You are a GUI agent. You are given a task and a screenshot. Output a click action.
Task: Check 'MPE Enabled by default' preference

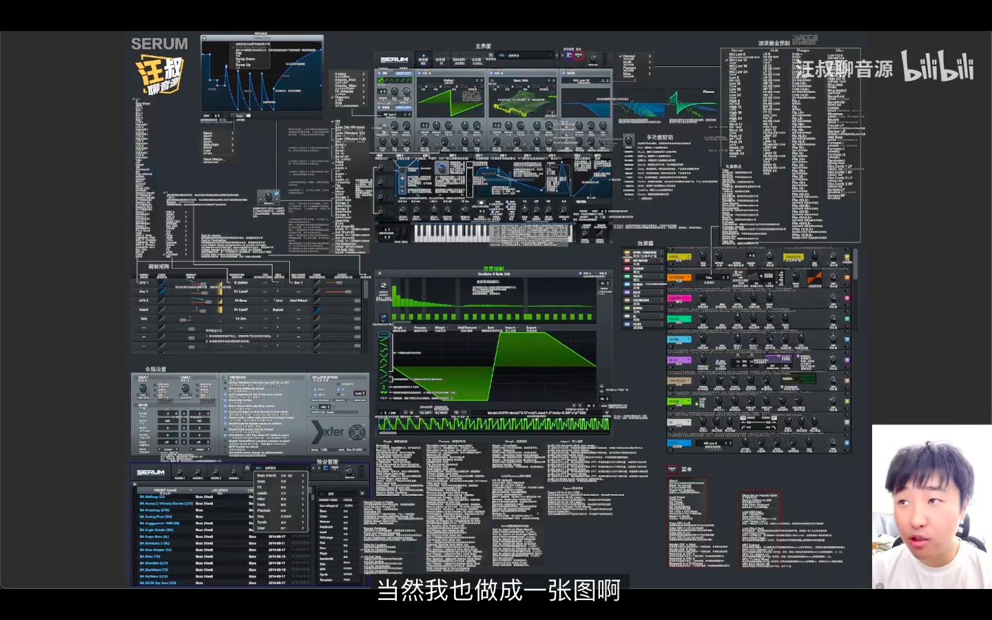225,447
